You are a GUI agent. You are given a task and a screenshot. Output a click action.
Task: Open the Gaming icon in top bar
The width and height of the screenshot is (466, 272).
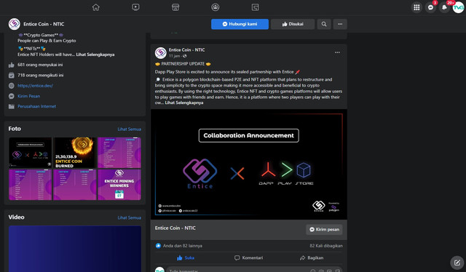click(x=255, y=7)
